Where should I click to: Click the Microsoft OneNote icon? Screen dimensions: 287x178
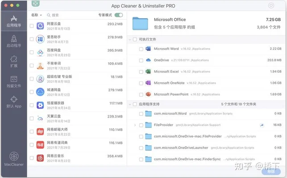tap(148, 83)
